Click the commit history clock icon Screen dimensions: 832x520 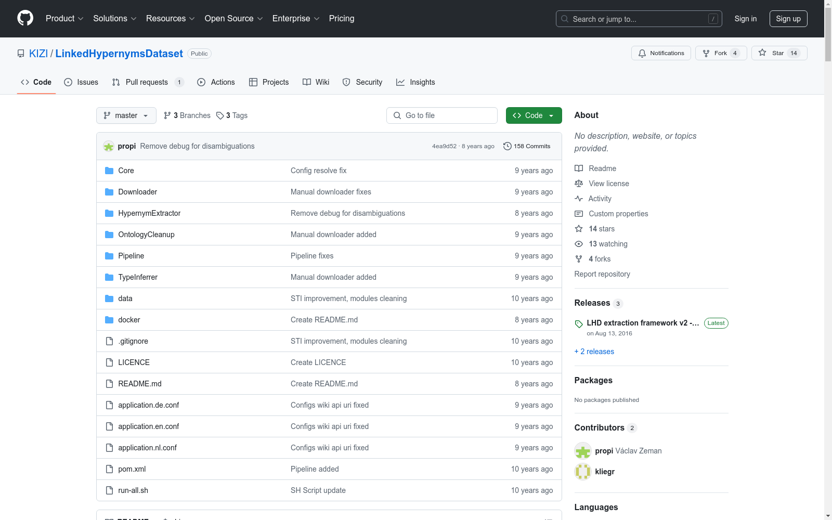pos(508,146)
